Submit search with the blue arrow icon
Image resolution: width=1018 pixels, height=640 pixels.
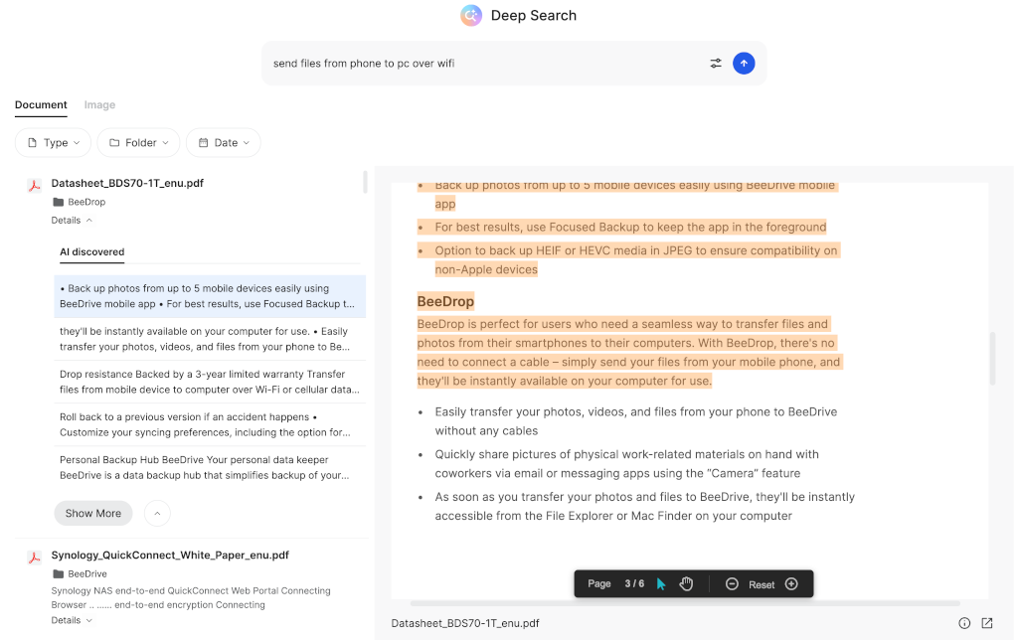[744, 63]
